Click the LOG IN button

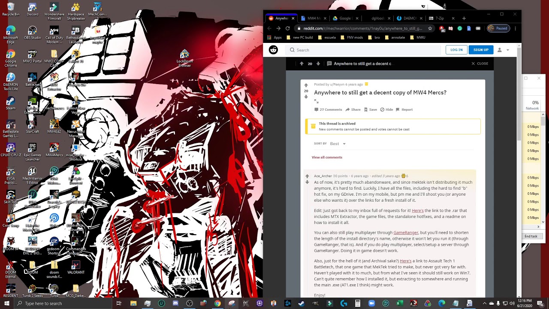[456, 50]
